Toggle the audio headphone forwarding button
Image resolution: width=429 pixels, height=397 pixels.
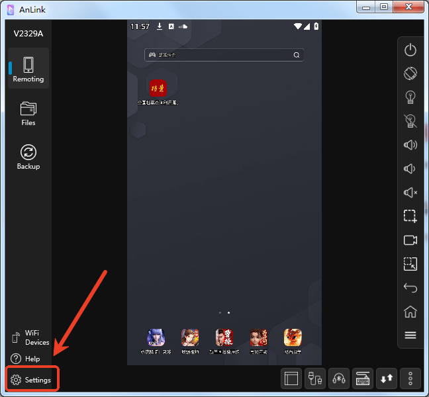pyautogui.click(x=339, y=378)
